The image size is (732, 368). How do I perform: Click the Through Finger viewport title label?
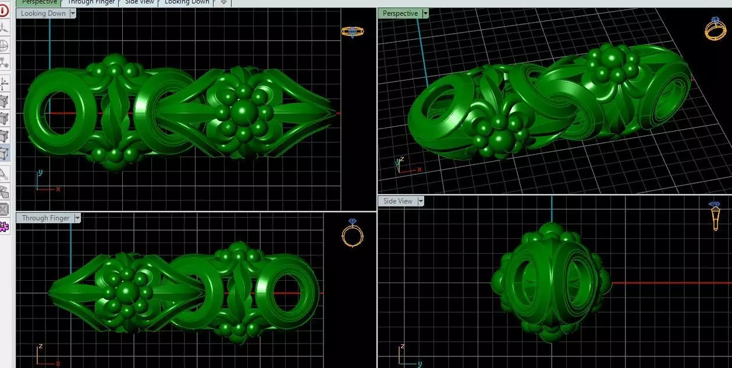click(46, 218)
